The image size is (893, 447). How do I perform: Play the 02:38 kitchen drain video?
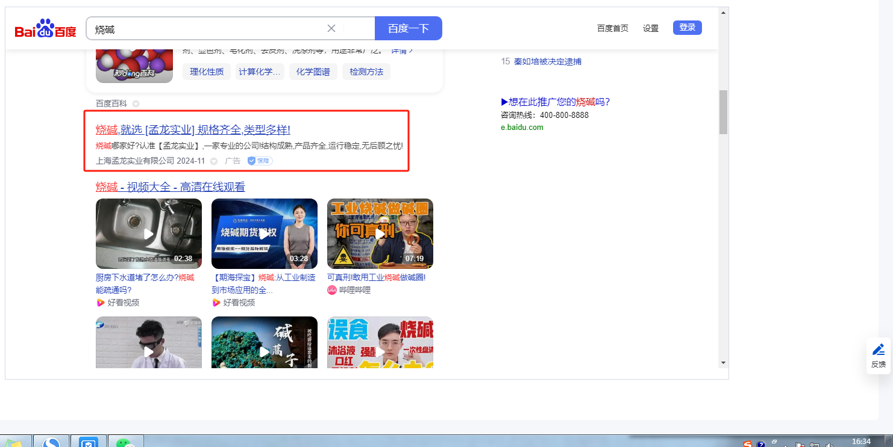coord(149,233)
